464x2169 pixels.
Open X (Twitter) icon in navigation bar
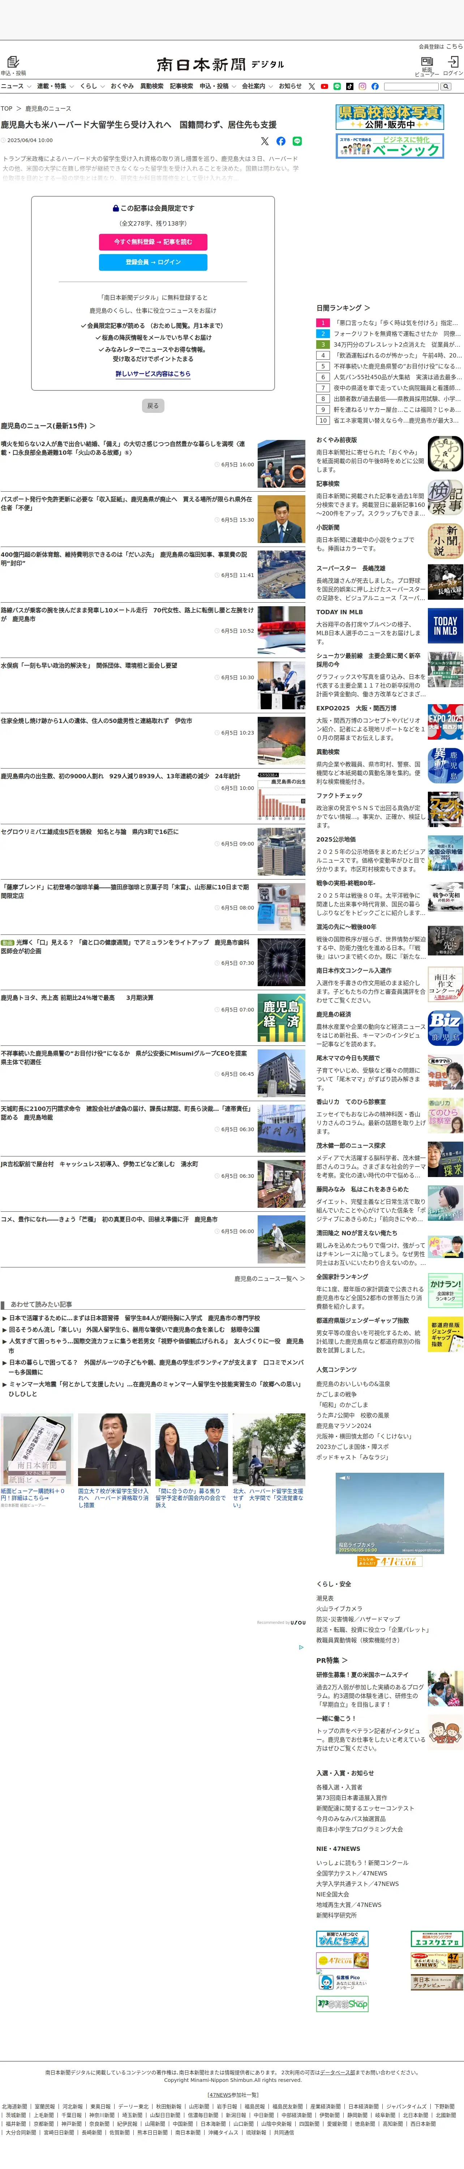point(312,86)
